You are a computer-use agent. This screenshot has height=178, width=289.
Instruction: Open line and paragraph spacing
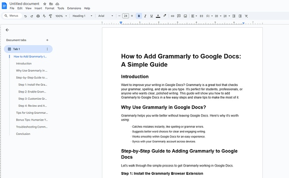202,16
